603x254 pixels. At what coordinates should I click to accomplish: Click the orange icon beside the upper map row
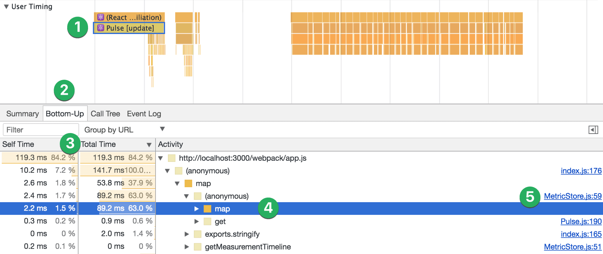pos(188,184)
